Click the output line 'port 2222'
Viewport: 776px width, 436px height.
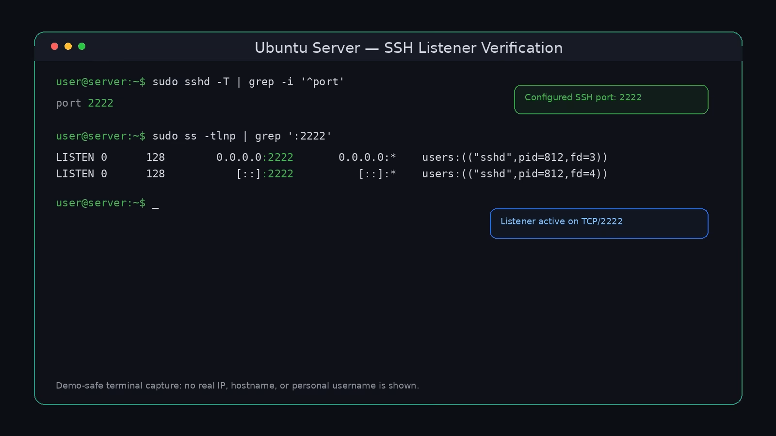84,103
